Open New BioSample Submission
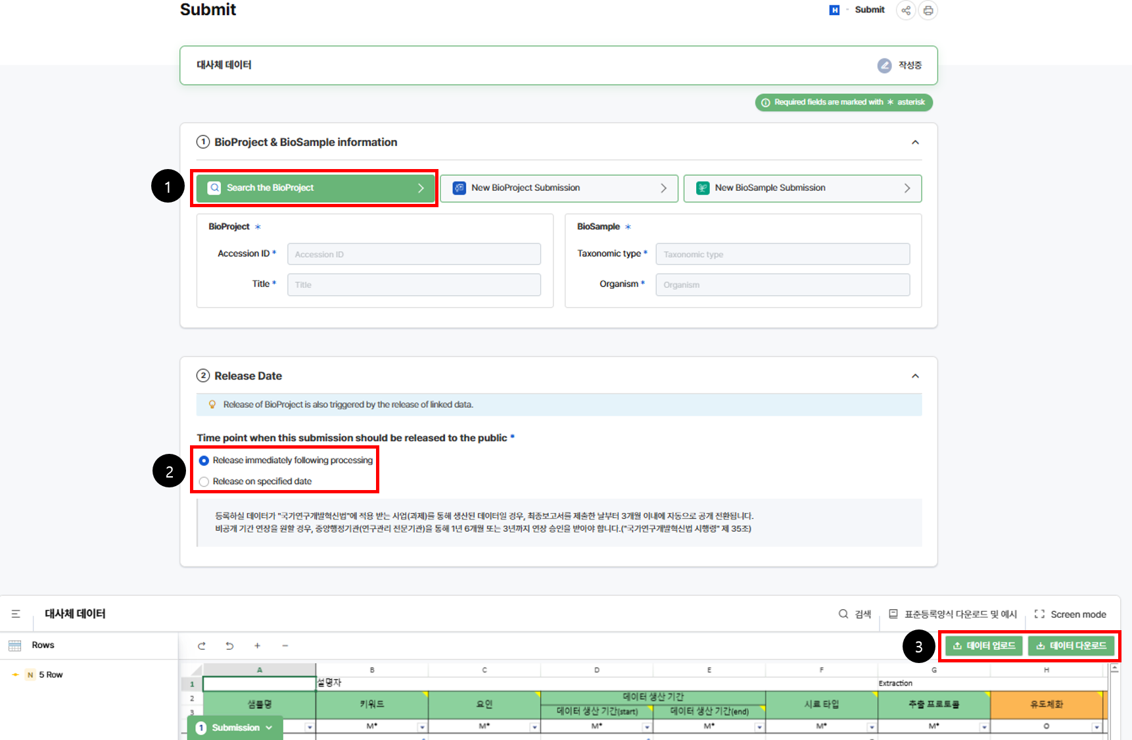Screen dimensions: 1132x740 tap(802, 188)
